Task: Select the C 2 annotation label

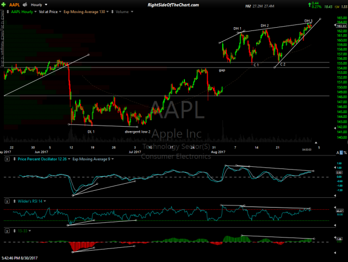Action: 283,64
